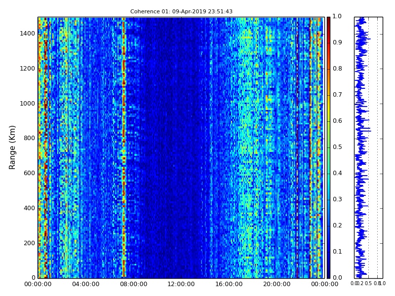This screenshot has width=395, height=296.
Task: Click the 400 range tick label
Action: point(29,208)
